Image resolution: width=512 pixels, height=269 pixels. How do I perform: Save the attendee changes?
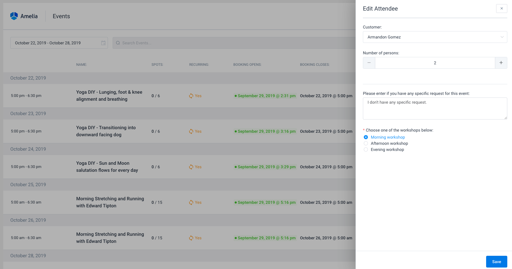pyautogui.click(x=496, y=261)
